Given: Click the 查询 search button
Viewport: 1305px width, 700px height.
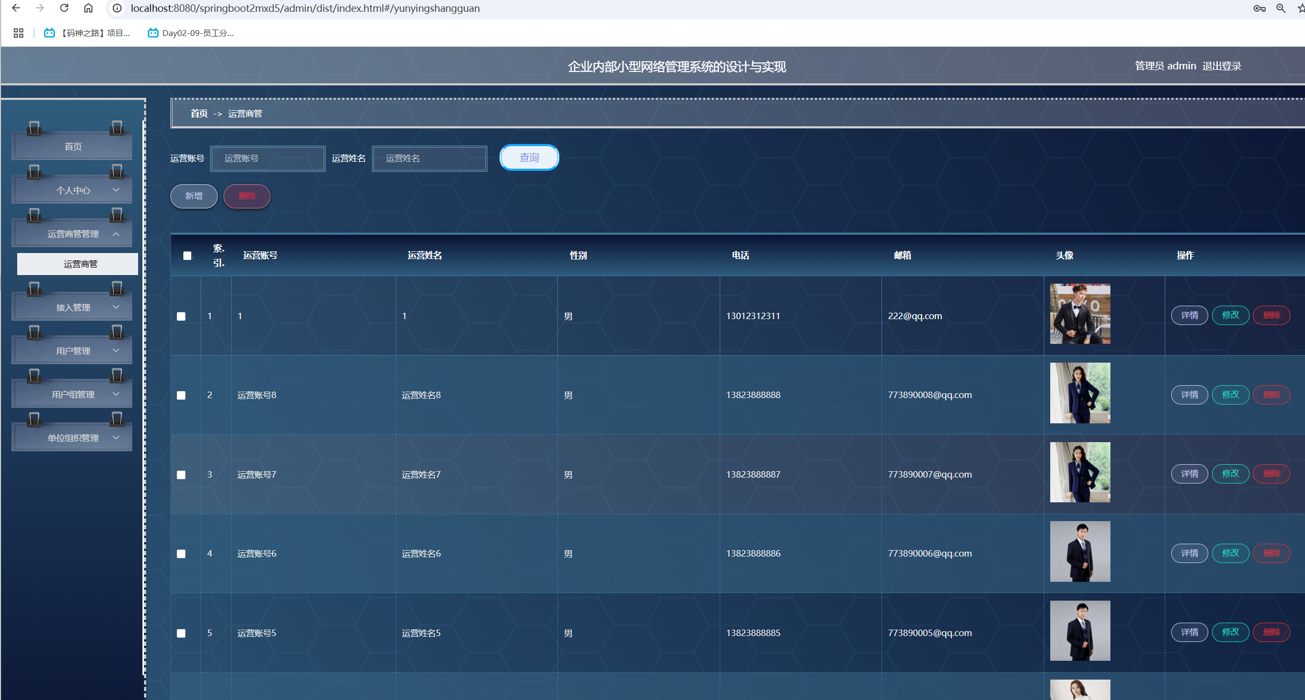Looking at the screenshot, I should click(529, 157).
